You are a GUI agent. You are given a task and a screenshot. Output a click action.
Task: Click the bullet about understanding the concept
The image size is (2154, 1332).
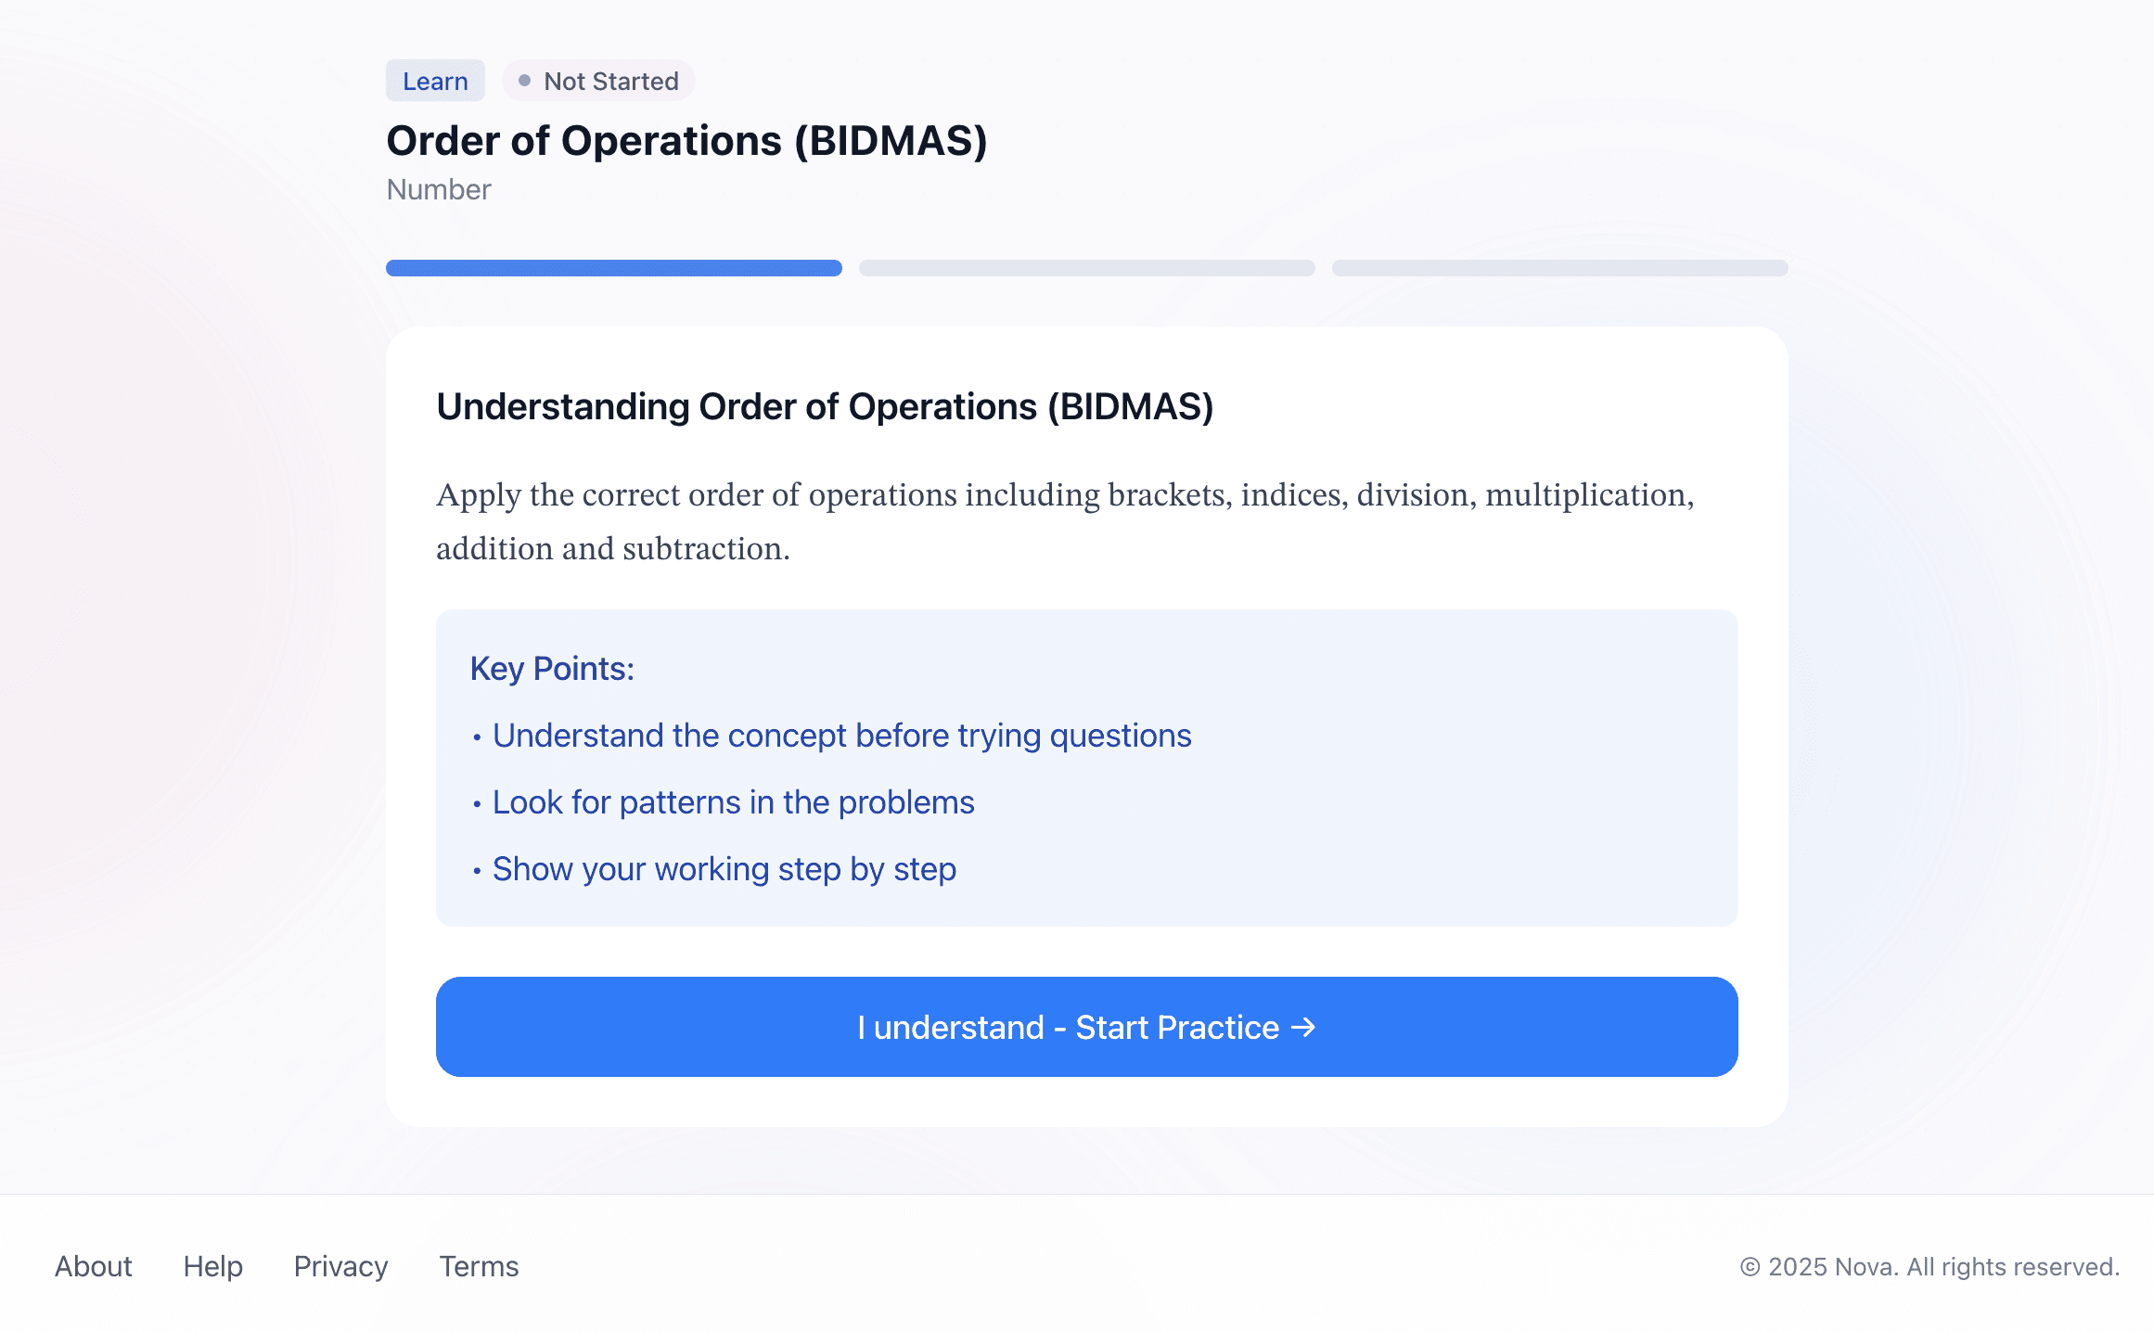[841, 736]
